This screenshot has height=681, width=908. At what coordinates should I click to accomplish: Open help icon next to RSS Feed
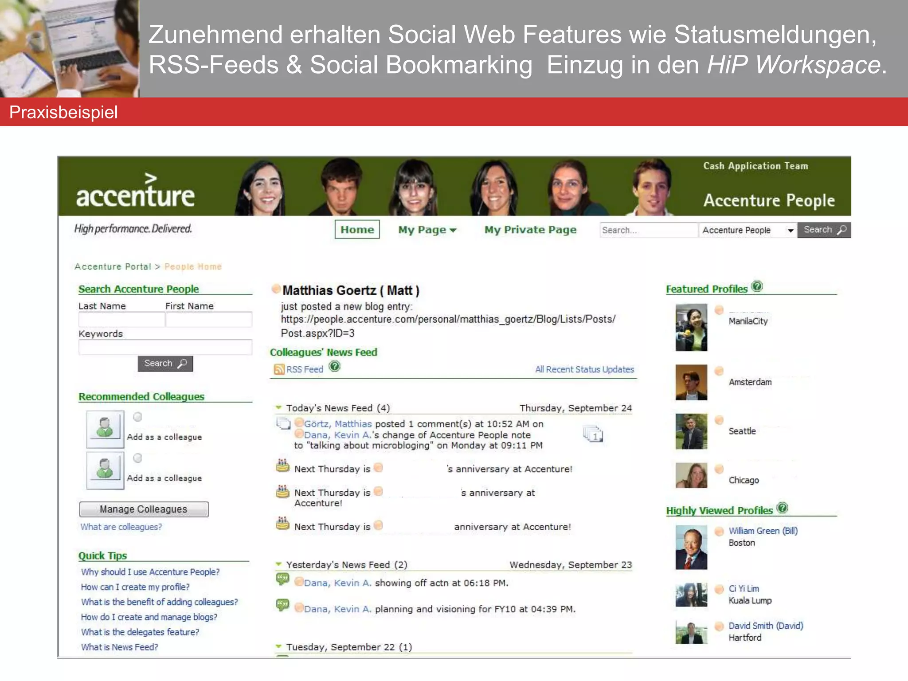tap(335, 367)
